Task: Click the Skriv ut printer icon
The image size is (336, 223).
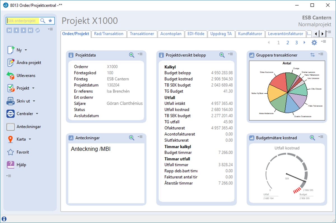Action: coord(11,101)
